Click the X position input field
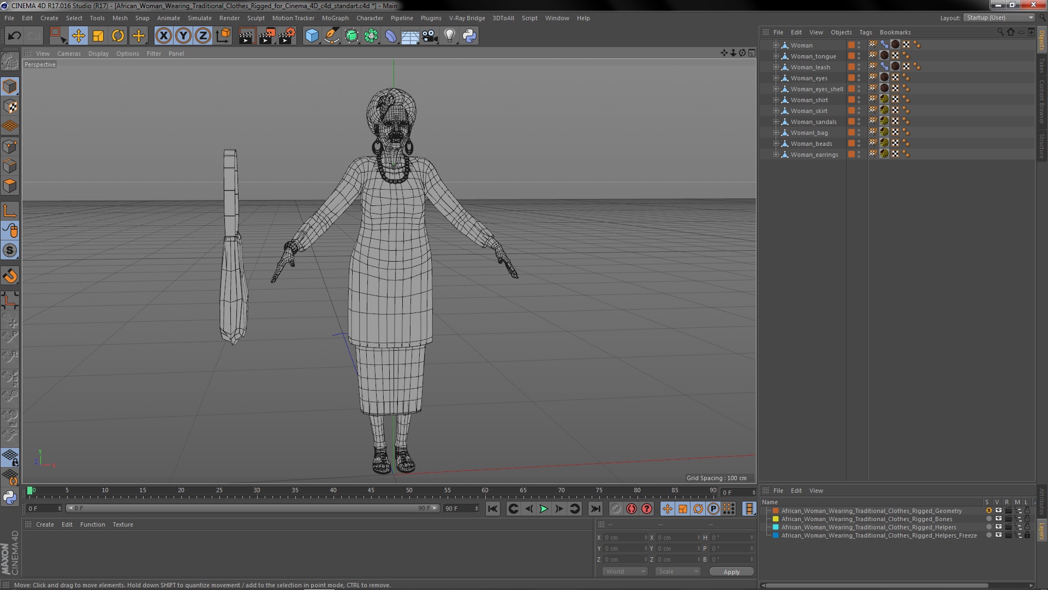The height and width of the screenshot is (590, 1048). tap(626, 538)
